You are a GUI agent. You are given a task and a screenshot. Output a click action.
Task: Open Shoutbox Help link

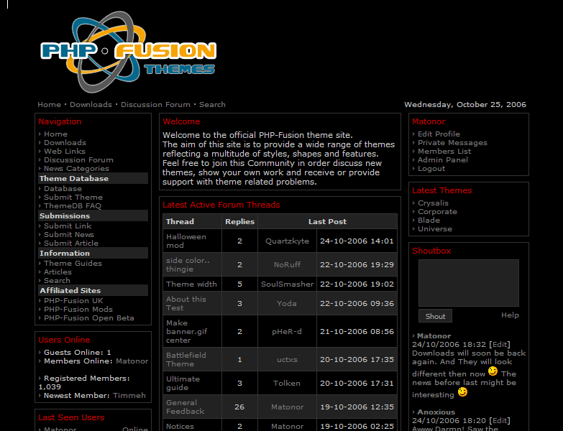[510, 315]
